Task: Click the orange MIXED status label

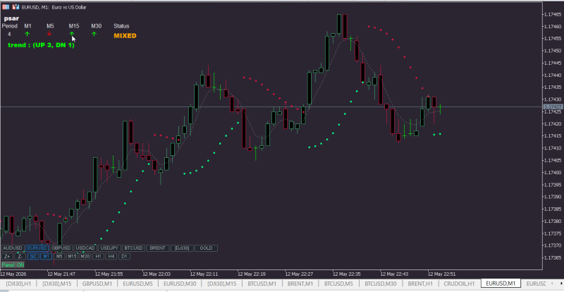Action: click(x=125, y=36)
